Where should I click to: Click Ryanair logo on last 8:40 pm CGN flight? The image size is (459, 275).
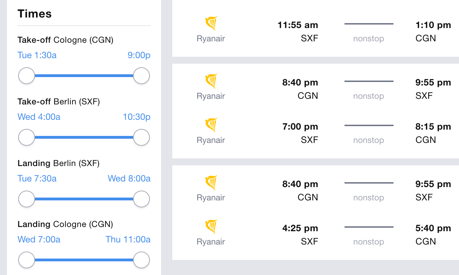click(x=211, y=183)
